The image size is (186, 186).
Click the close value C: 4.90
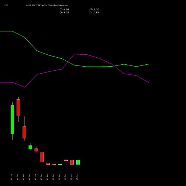click(64, 10)
